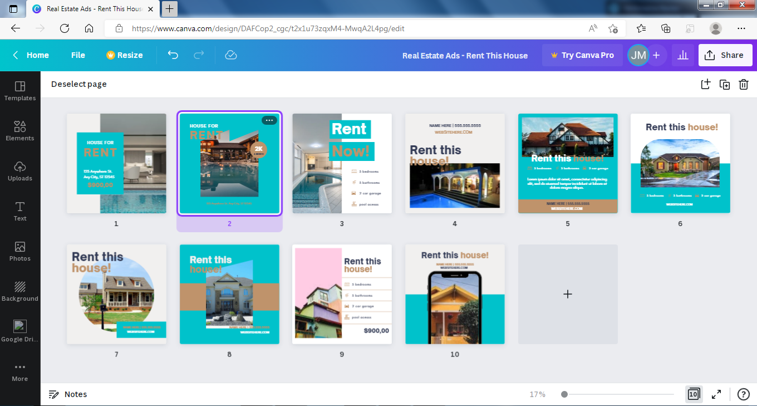Open page 2 more options menu
The width and height of the screenshot is (757, 406).
(269, 120)
